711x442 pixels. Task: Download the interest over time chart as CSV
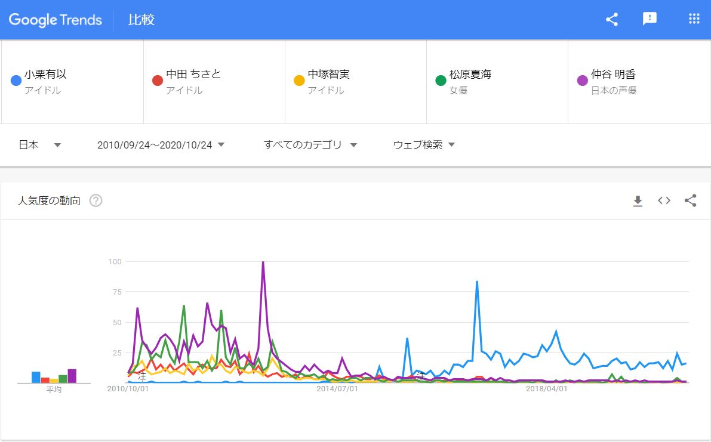(638, 201)
